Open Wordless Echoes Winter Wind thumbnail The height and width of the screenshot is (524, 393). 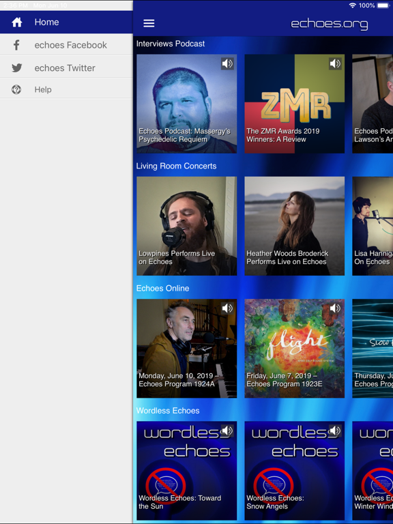click(373, 471)
